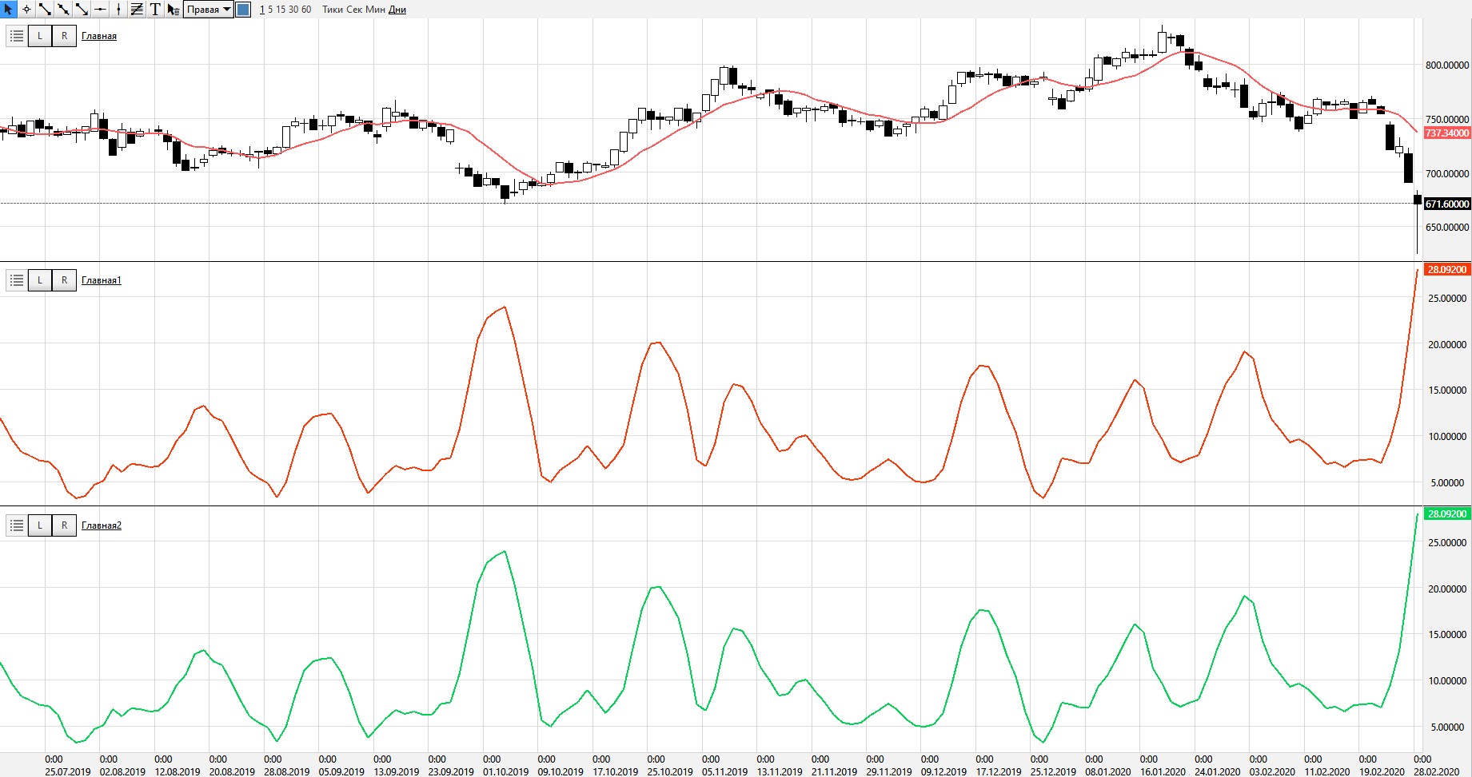Click the 28.02.2020 date axis label
The width and height of the screenshot is (1472, 777).
click(x=1437, y=771)
